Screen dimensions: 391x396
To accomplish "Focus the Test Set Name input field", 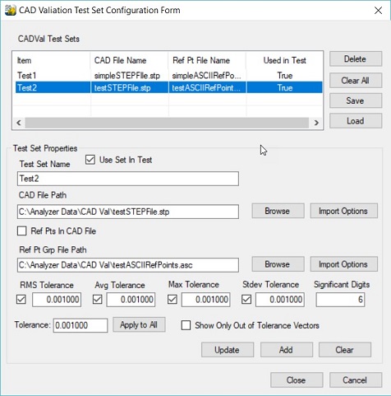I will 128,179.
